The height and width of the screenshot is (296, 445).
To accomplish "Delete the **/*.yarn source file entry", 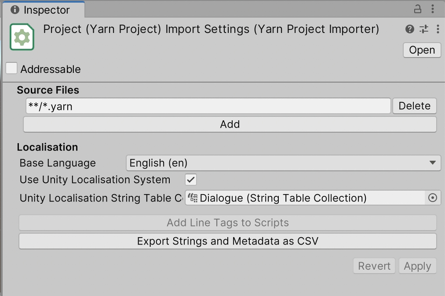I will 414,106.
